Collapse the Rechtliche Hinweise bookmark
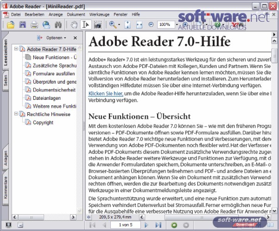Viewport: 279px width, 231px height. coord(16,114)
